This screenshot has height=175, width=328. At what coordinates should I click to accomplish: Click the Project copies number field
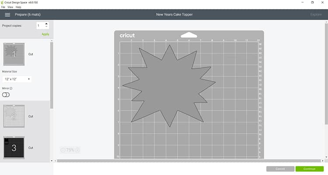click(40, 25)
